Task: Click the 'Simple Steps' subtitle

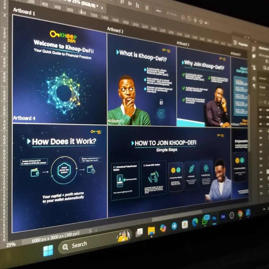Action: 167,150
